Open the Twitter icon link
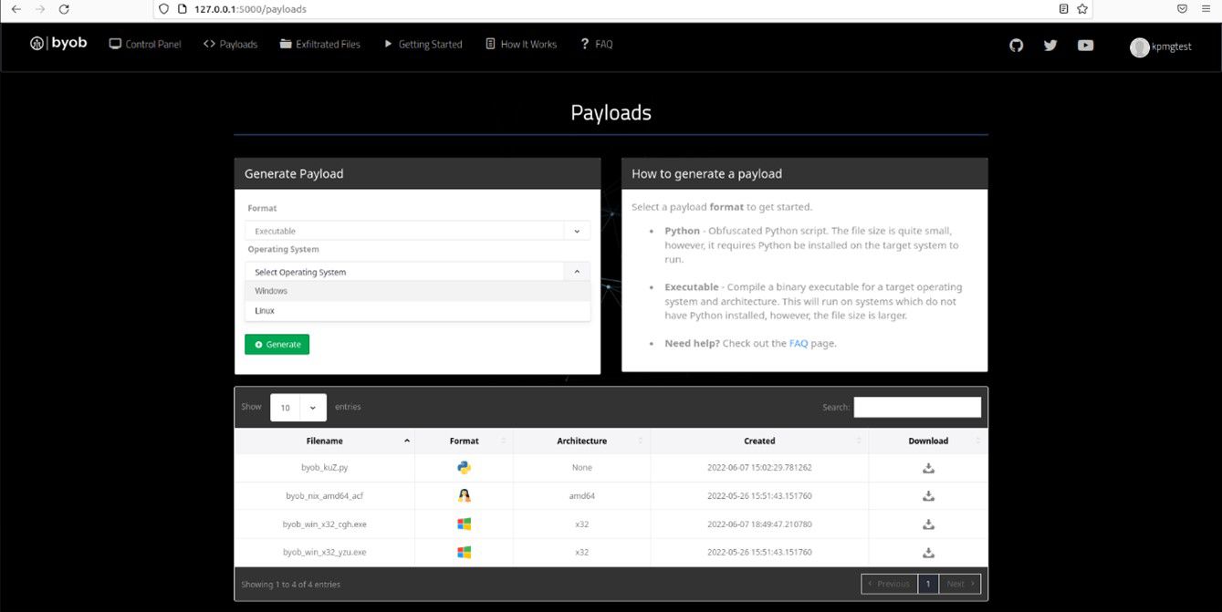The height and width of the screenshot is (612, 1222). pyautogui.click(x=1050, y=45)
